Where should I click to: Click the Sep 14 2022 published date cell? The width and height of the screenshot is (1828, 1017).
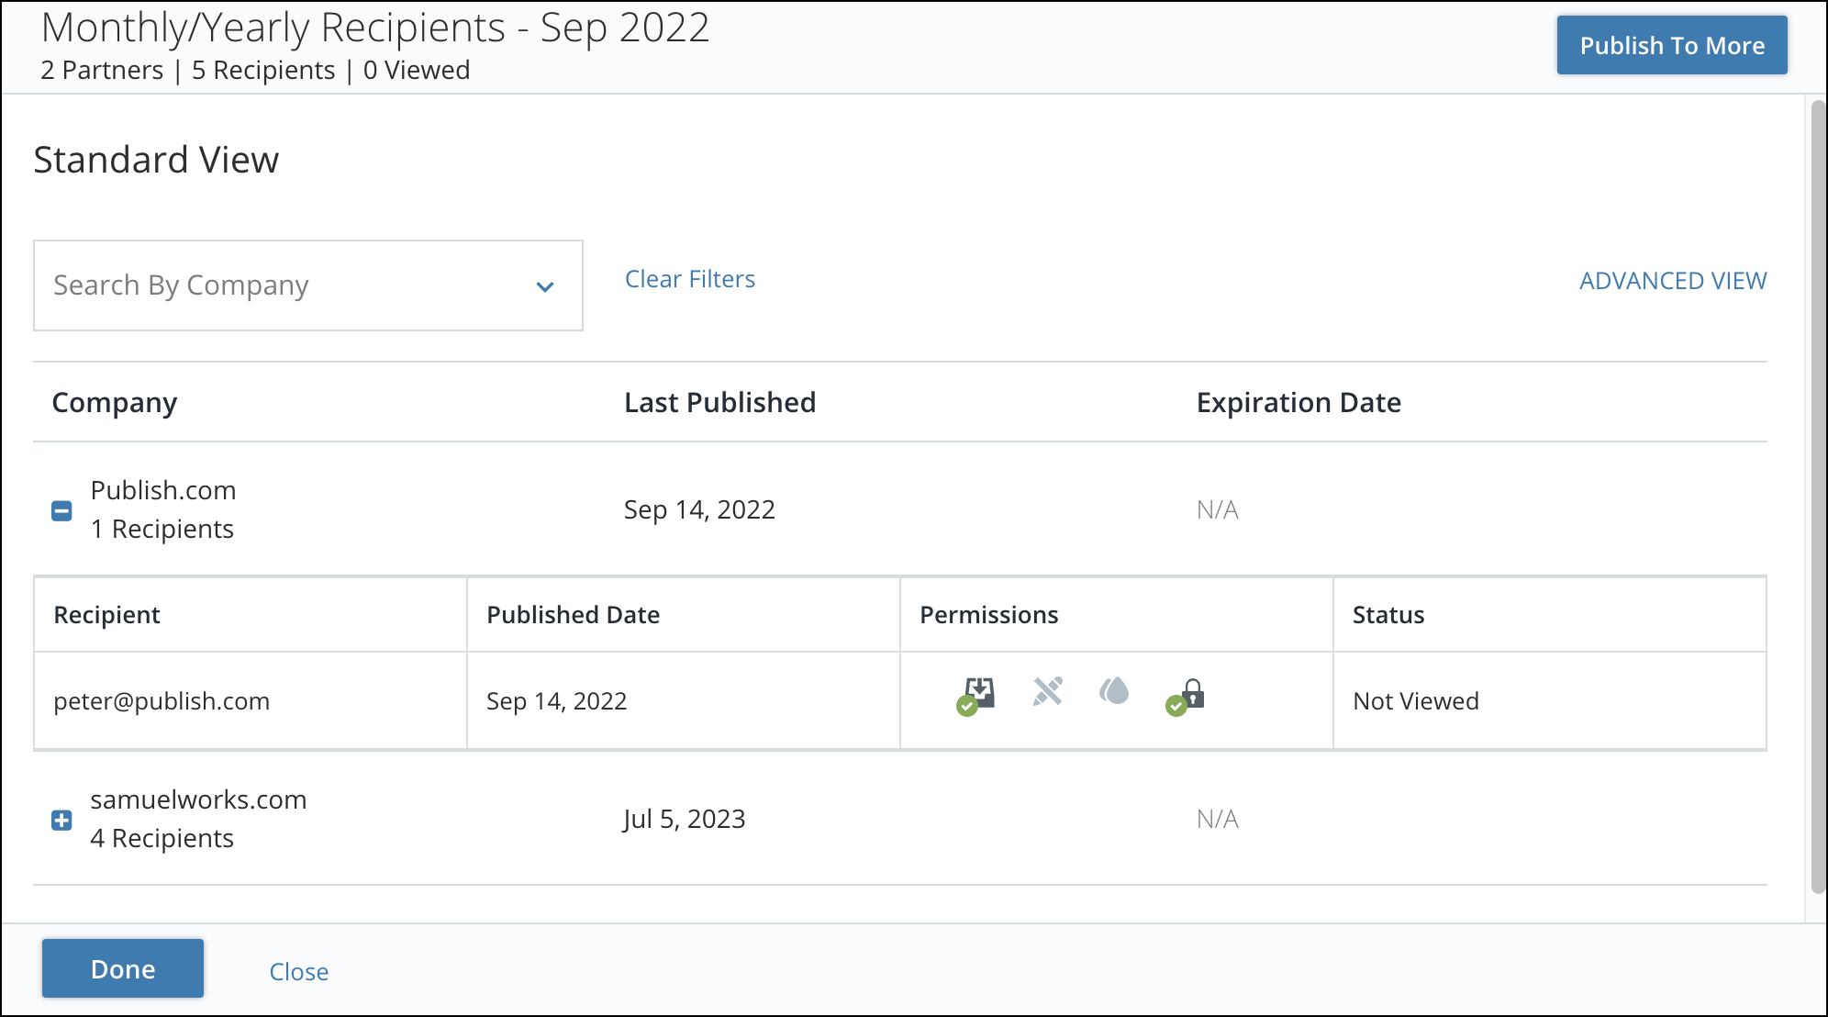[x=557, y=698]
